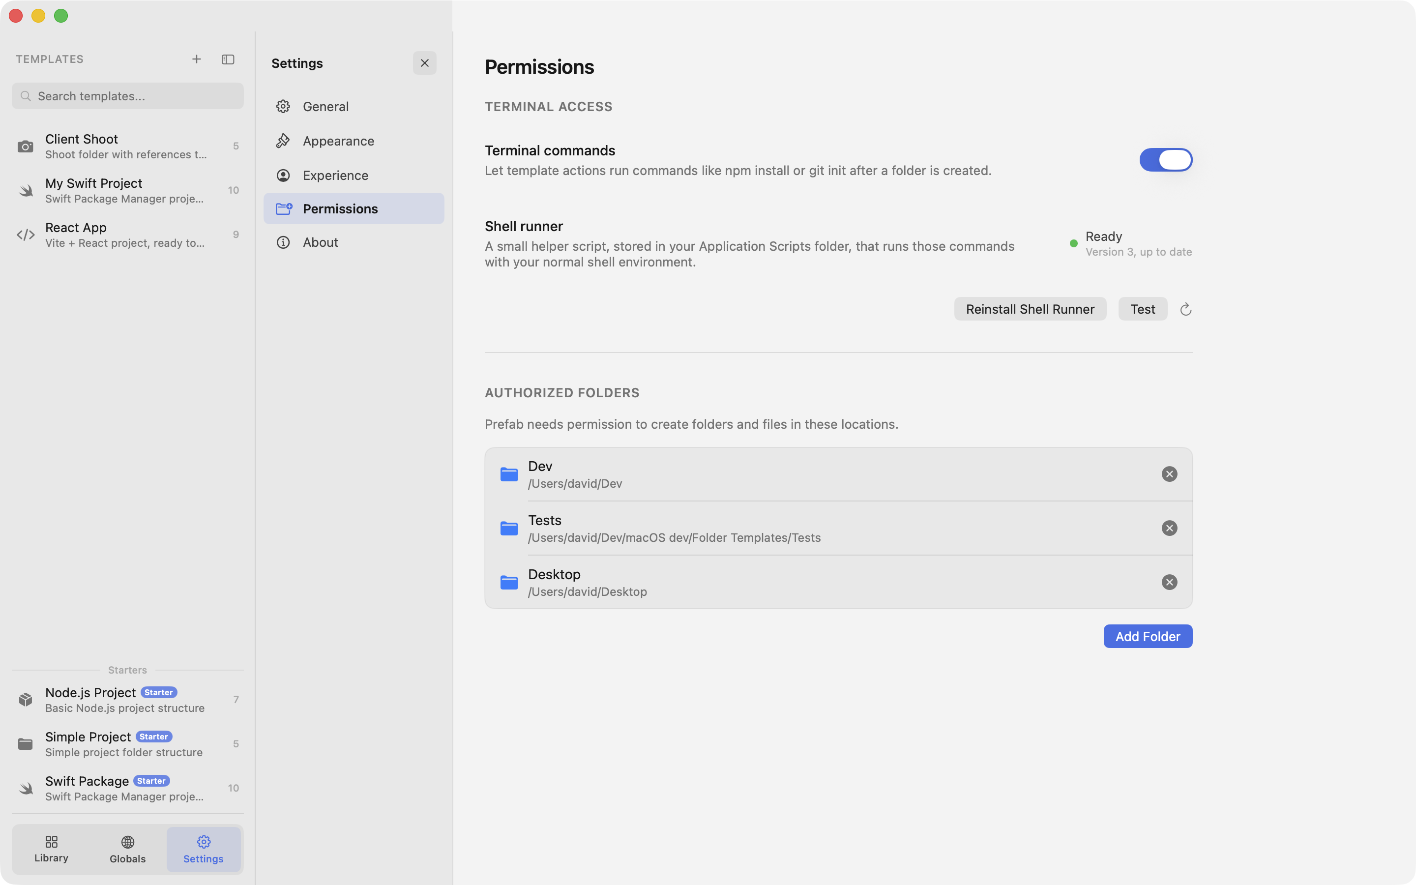Viewport: 1416px width, 885px height.
Task: Close the Settings panel
Action: [425, 63]
